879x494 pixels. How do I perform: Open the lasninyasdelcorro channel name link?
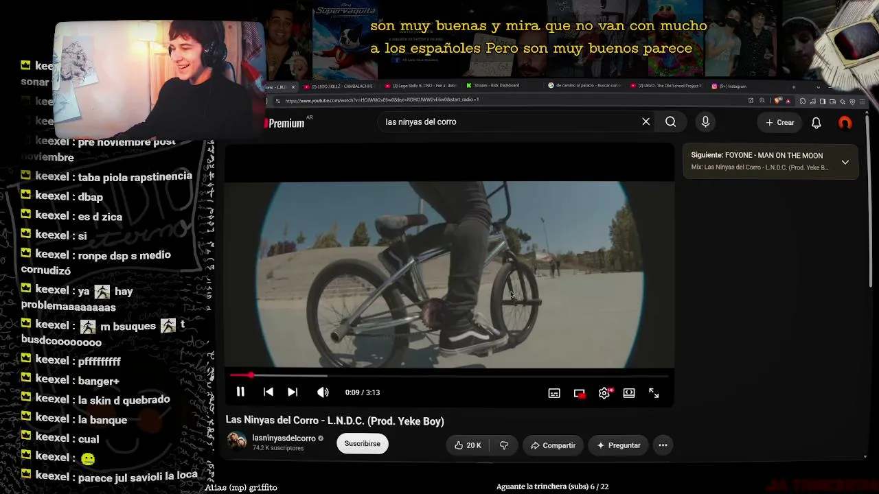tap(284, 438)
